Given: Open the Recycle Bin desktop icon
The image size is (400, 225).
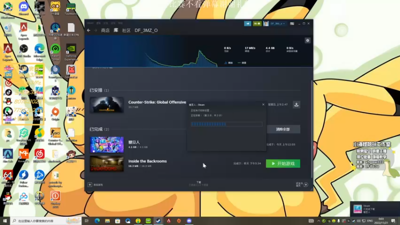Looking at the screenshot, I should click(7, 30).
